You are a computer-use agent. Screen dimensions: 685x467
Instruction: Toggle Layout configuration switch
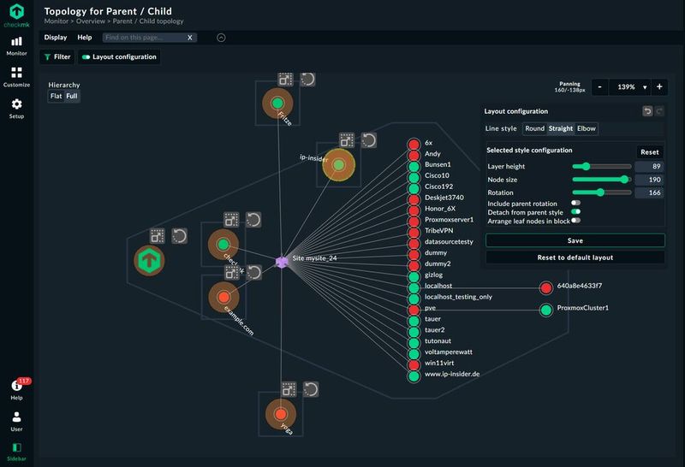coord(86,56)
